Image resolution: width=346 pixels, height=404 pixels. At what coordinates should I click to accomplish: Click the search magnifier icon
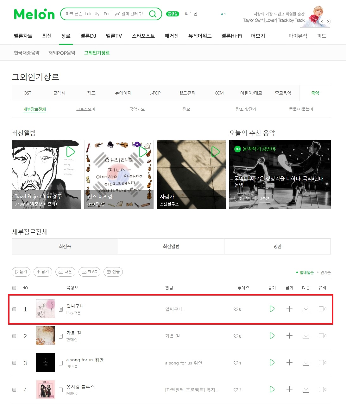click(x=153, y=14)
